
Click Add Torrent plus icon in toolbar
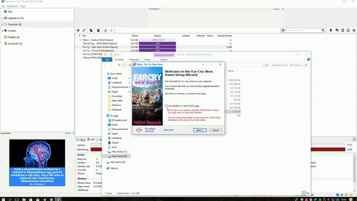78,30
